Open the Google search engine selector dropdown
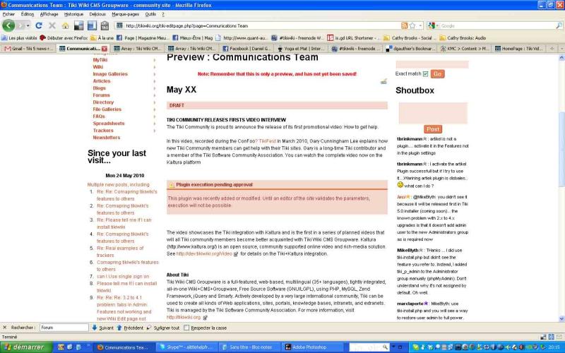This screenshot has width=565, height=353. click(437, 25)
